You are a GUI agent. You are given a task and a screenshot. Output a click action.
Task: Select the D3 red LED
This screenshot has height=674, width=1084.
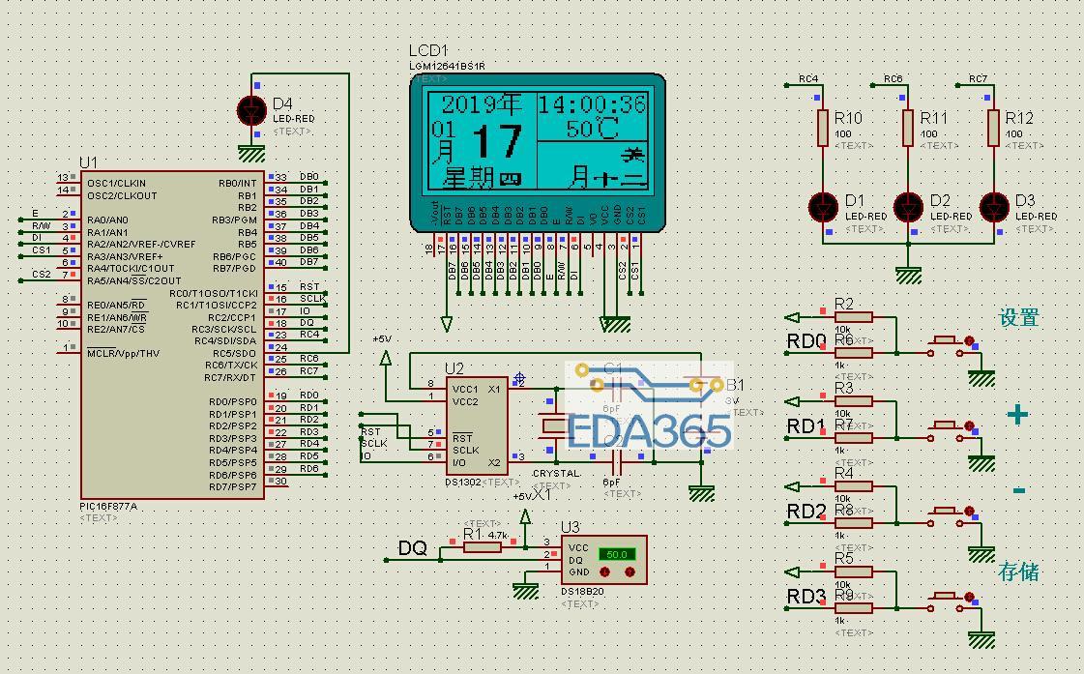point(994,207)
